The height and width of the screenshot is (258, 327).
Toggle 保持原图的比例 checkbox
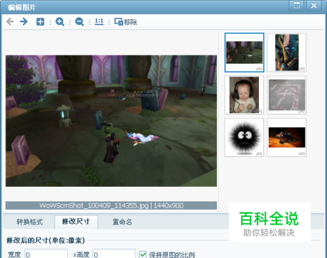coord(143,254)
